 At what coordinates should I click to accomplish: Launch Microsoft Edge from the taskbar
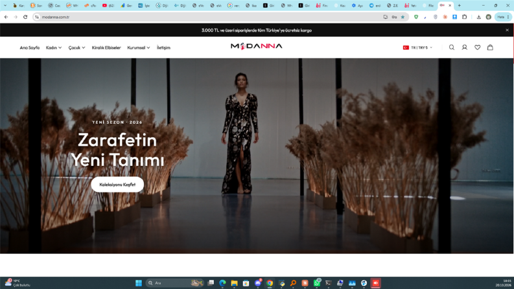coord(222,283)
